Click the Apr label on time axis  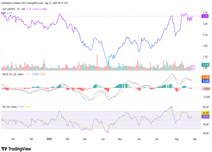click(103, 139)
